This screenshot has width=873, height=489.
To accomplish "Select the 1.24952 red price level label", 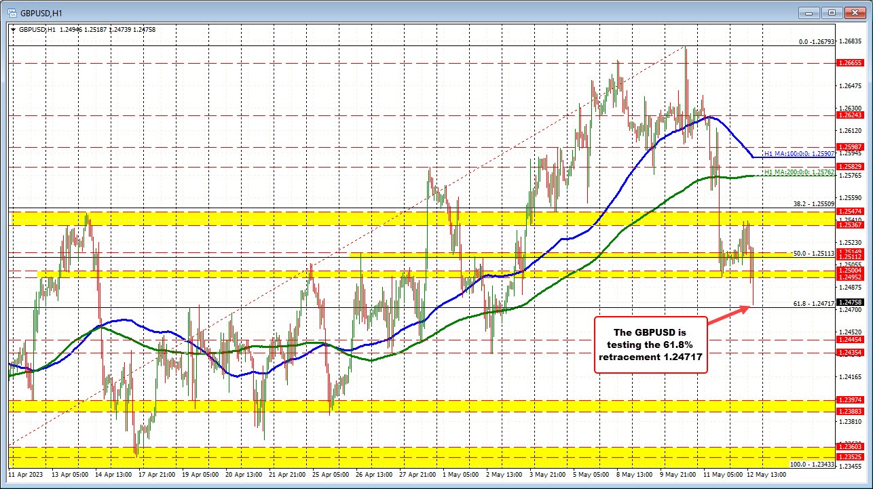I will [x=851, y=277].
